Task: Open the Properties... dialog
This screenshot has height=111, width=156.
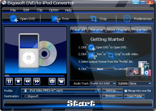Action: tap(141, 30)
